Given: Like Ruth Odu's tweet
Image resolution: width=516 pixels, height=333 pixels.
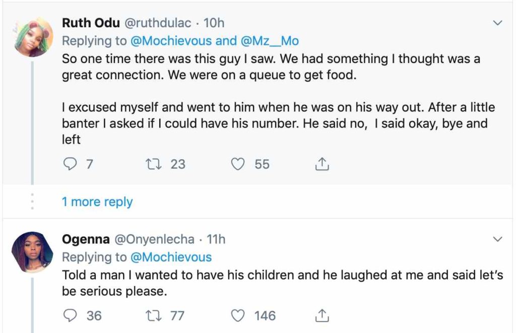Looking at the screenshot, I should pyautogui.click(x=238, y=164).
